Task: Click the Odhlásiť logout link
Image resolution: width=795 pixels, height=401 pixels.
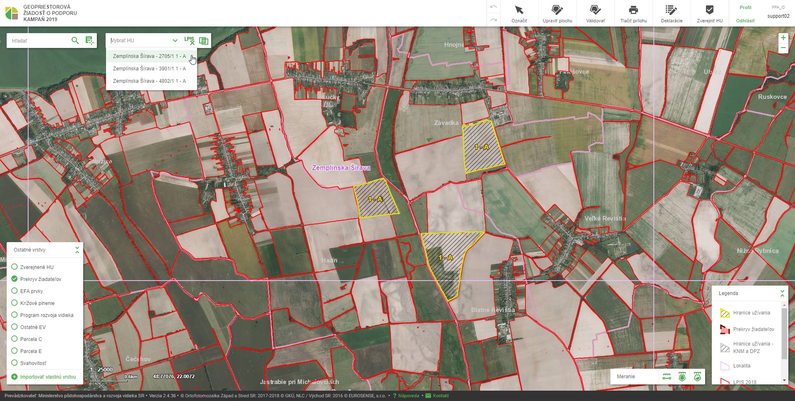Action: (745, 21)
